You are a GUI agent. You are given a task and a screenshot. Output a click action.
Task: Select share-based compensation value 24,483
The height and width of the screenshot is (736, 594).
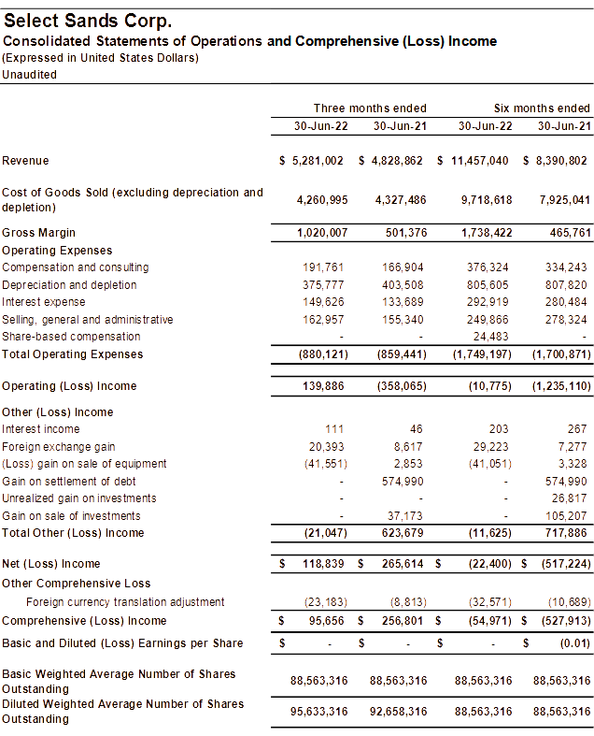pos(490,337)
